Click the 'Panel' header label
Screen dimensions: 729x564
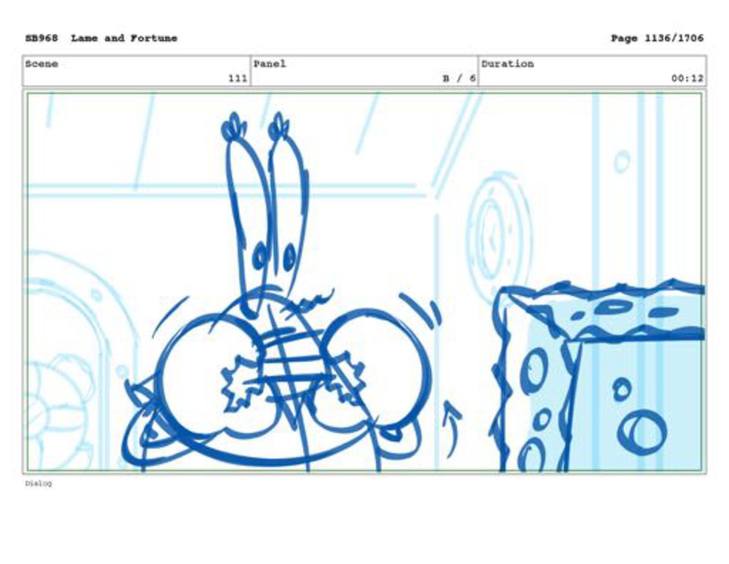(270, 64)
